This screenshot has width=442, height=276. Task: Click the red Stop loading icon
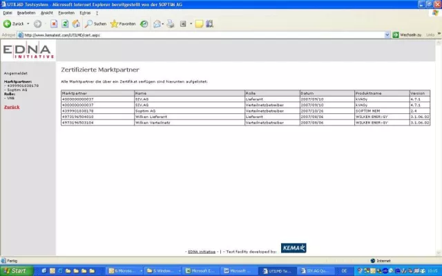coord(54,23)
